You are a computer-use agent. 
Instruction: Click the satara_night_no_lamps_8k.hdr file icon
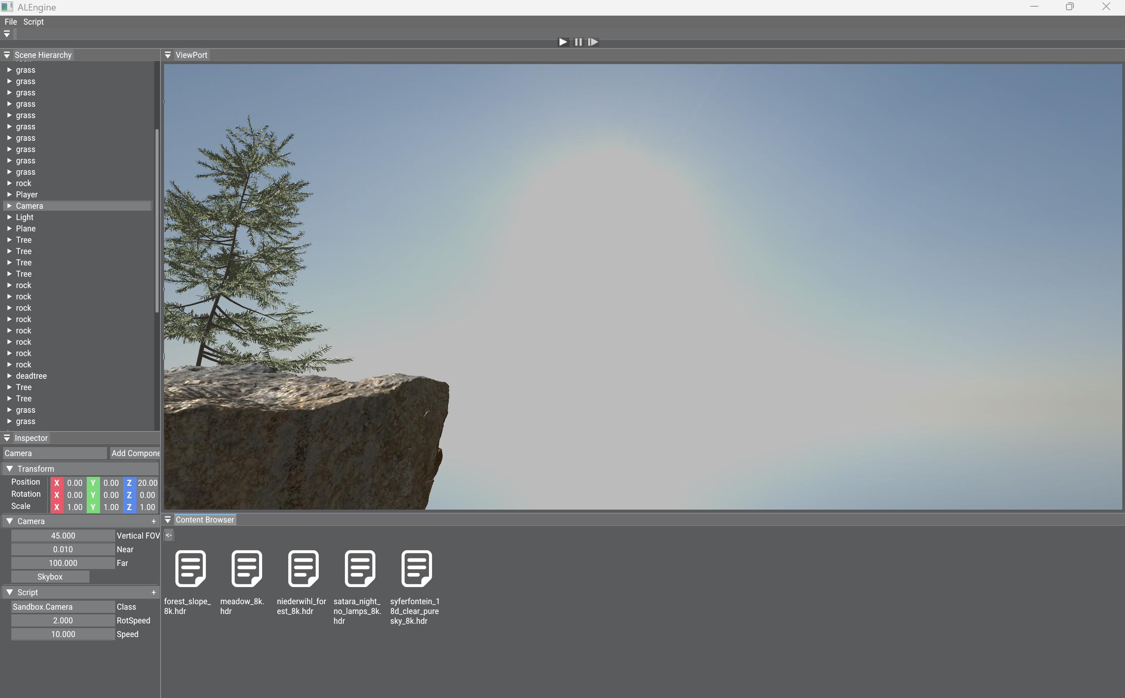click(x=360, y=568)
